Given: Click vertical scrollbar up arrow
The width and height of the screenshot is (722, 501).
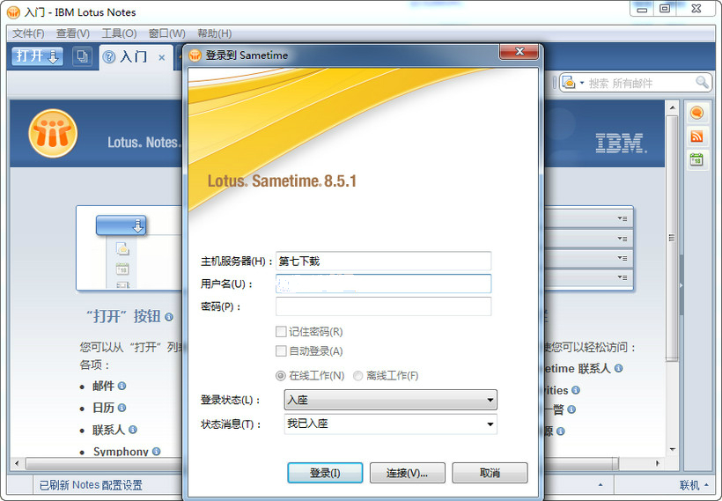Looking at the screenshot, I should pyautogui.click(x=672, y=107).
